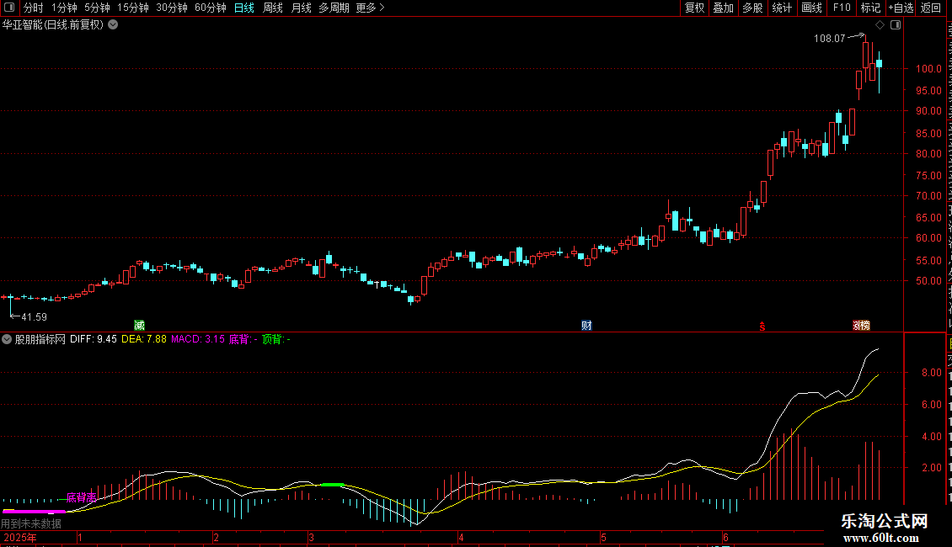Click the diamond icon at chart top-right
The image size is (952, 547).
click(880, 25)
